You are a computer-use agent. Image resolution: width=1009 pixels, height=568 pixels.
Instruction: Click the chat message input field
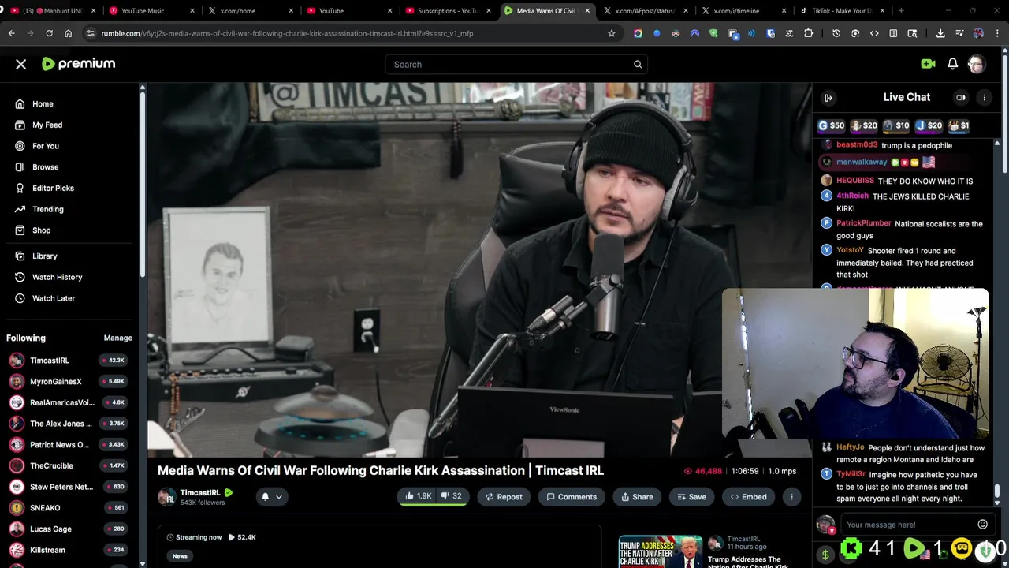point(907,525)
